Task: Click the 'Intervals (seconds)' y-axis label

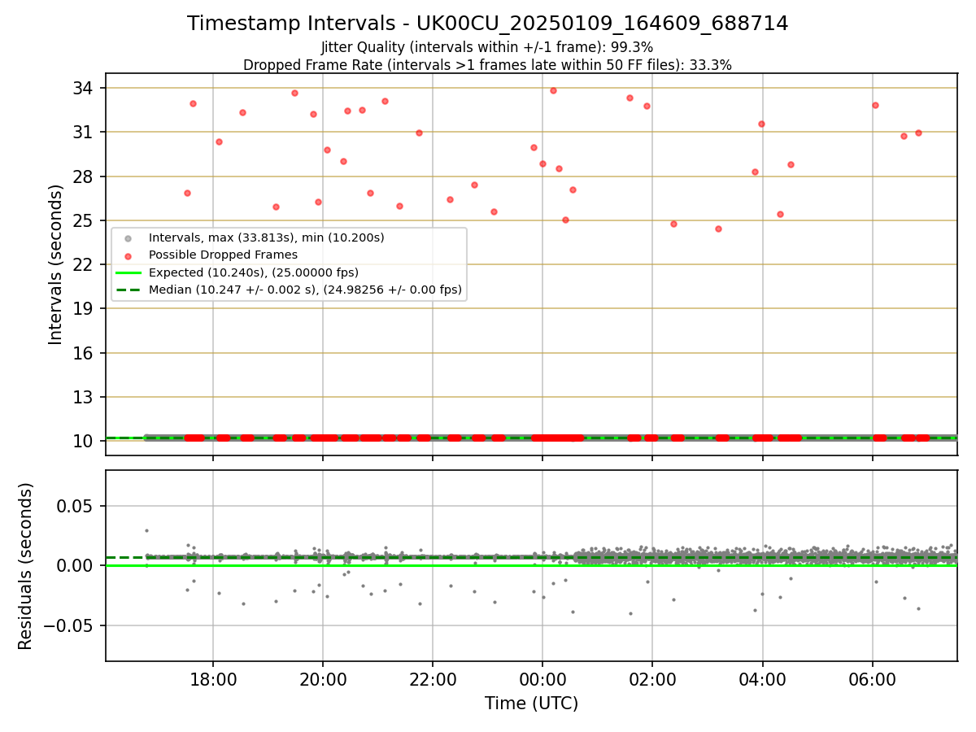Action: [x=56, y=264]
